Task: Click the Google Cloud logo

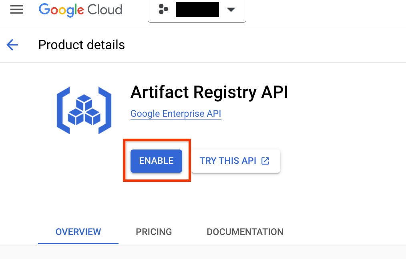Action: pos(80,10)
